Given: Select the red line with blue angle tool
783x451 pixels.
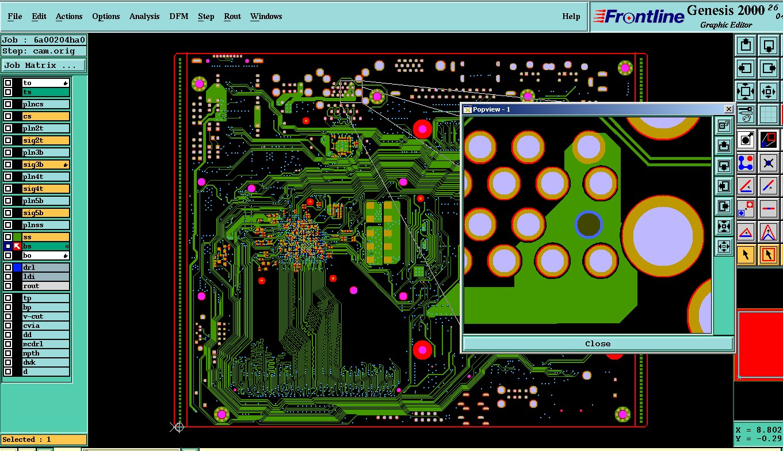Looking at the screenshot, I should tap(746, 185).
